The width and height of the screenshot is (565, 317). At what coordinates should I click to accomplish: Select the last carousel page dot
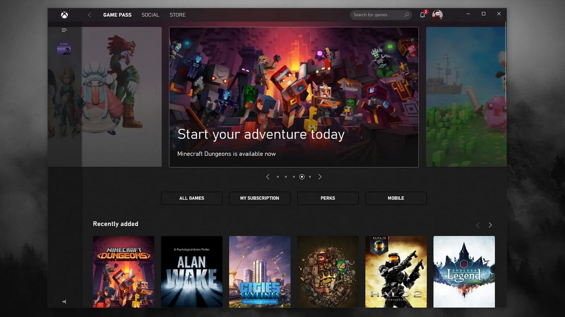click(x=310, y=177)
